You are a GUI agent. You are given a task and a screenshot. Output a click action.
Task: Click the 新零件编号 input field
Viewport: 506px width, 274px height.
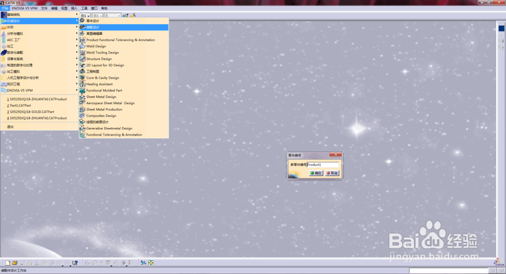point(323,165)
